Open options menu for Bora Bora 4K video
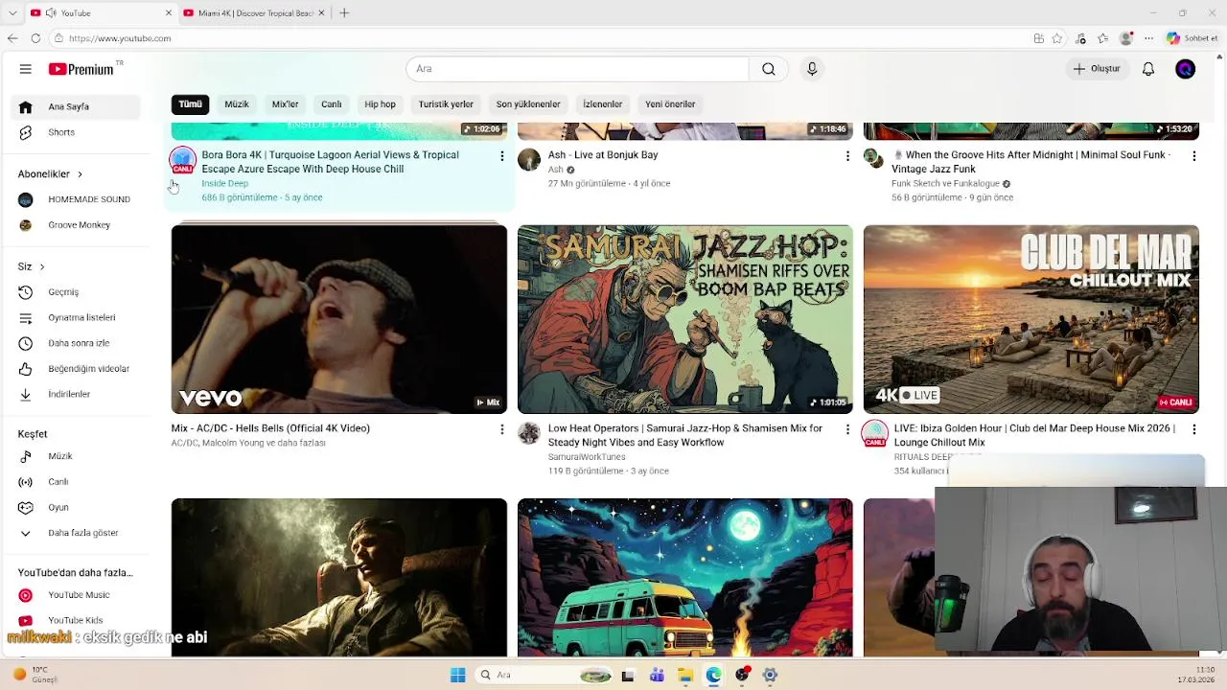This screenshot has height=690, width=1227. 501,155
